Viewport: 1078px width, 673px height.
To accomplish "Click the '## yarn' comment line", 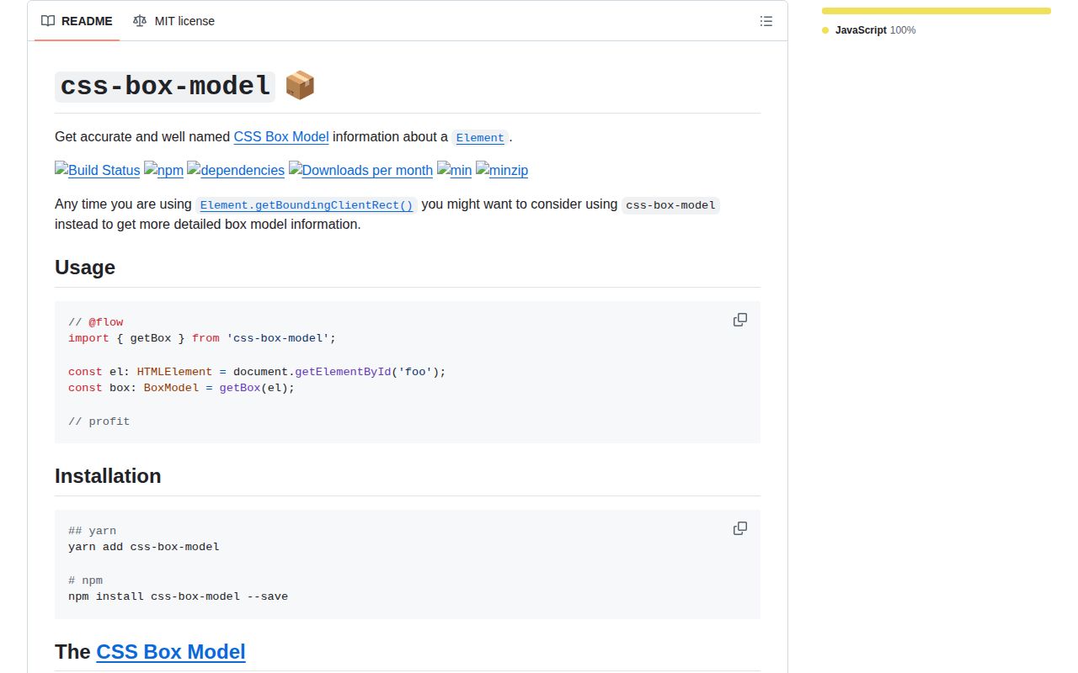I will (x=93, y=531).
